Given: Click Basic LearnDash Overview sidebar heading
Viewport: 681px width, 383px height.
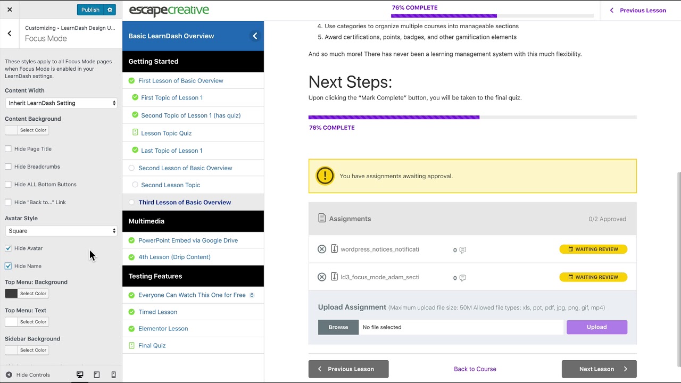Looking at the screenshot, I should 171,36.
